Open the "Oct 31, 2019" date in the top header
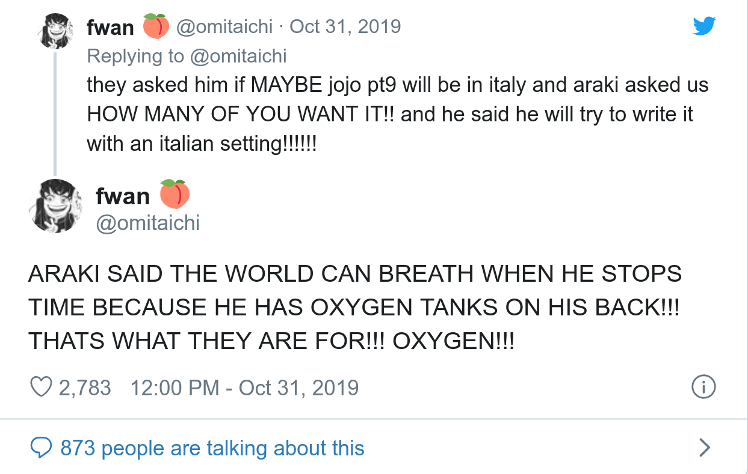 tap(345, 26)
